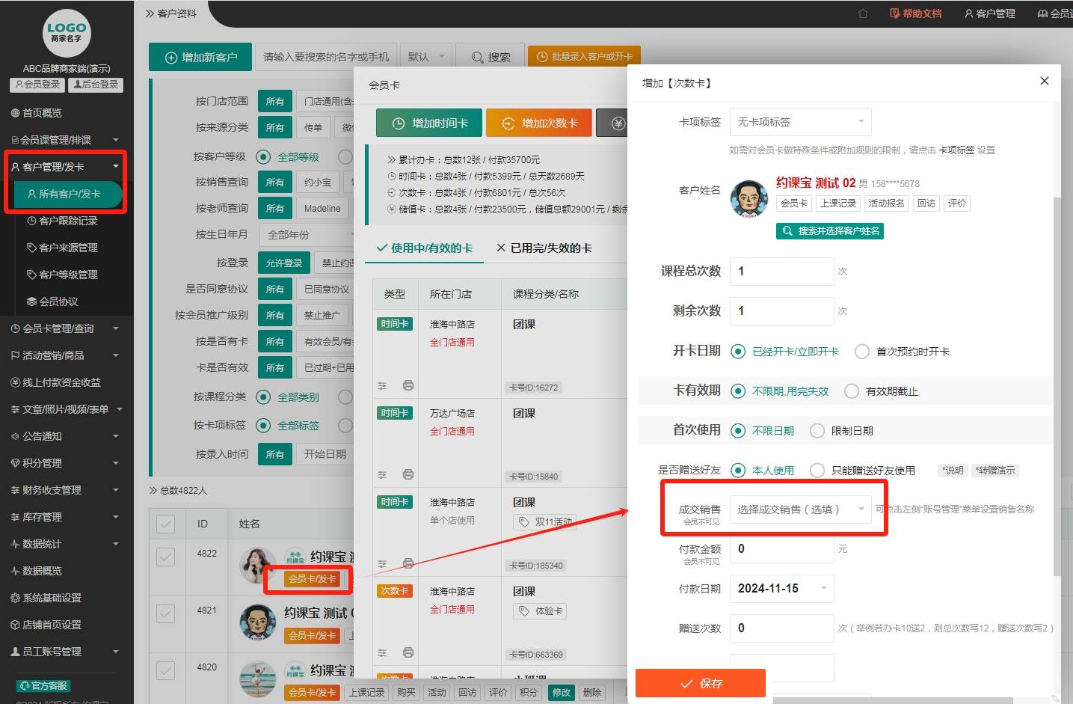Open settings icon for card ID 185340
1073x704 pixels.
[x=382, y=564]
